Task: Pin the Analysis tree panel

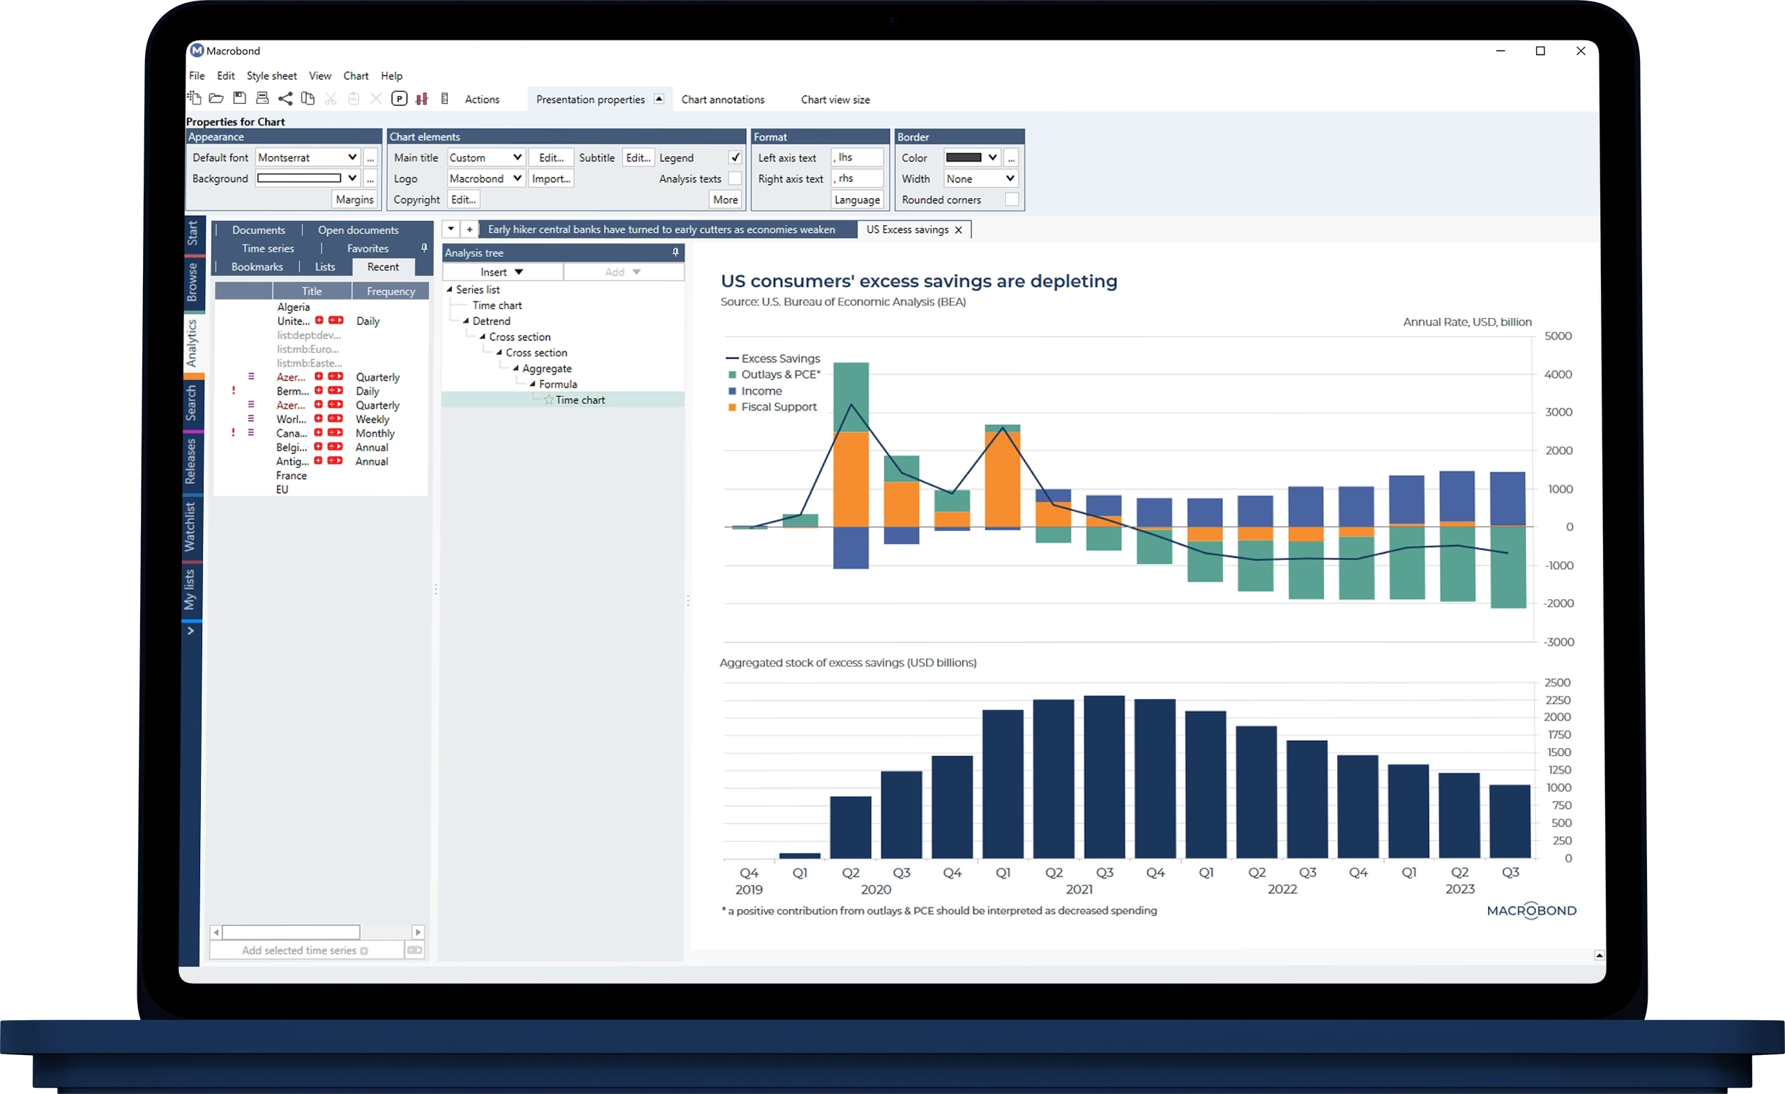Action: (x=675, y=252)
